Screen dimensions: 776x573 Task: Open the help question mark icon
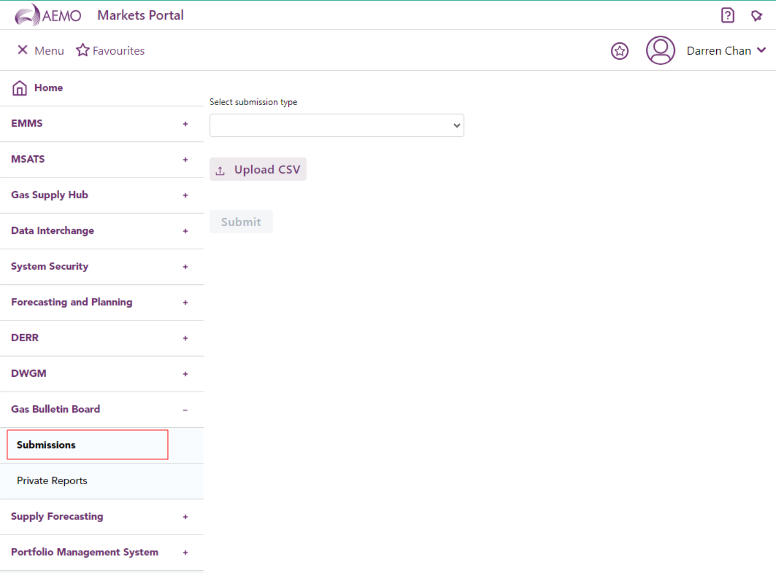[727, 15]
